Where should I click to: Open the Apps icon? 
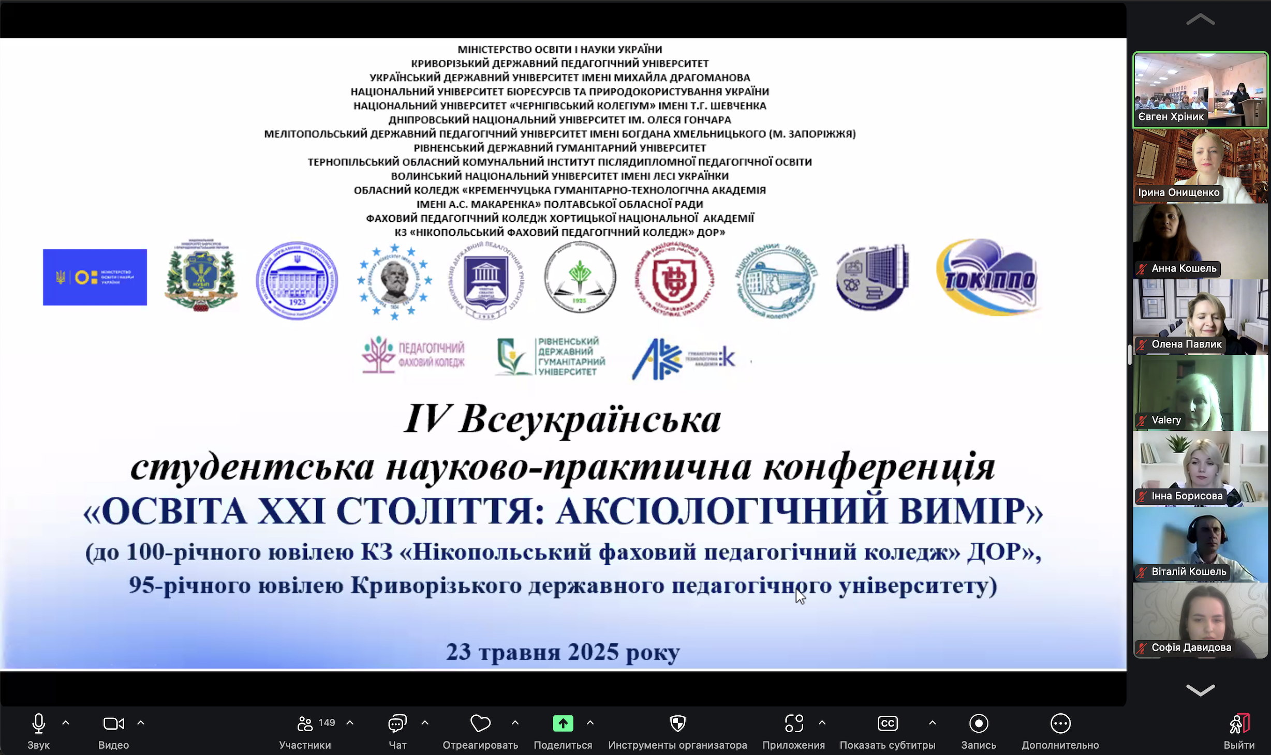tap(793, 723)
